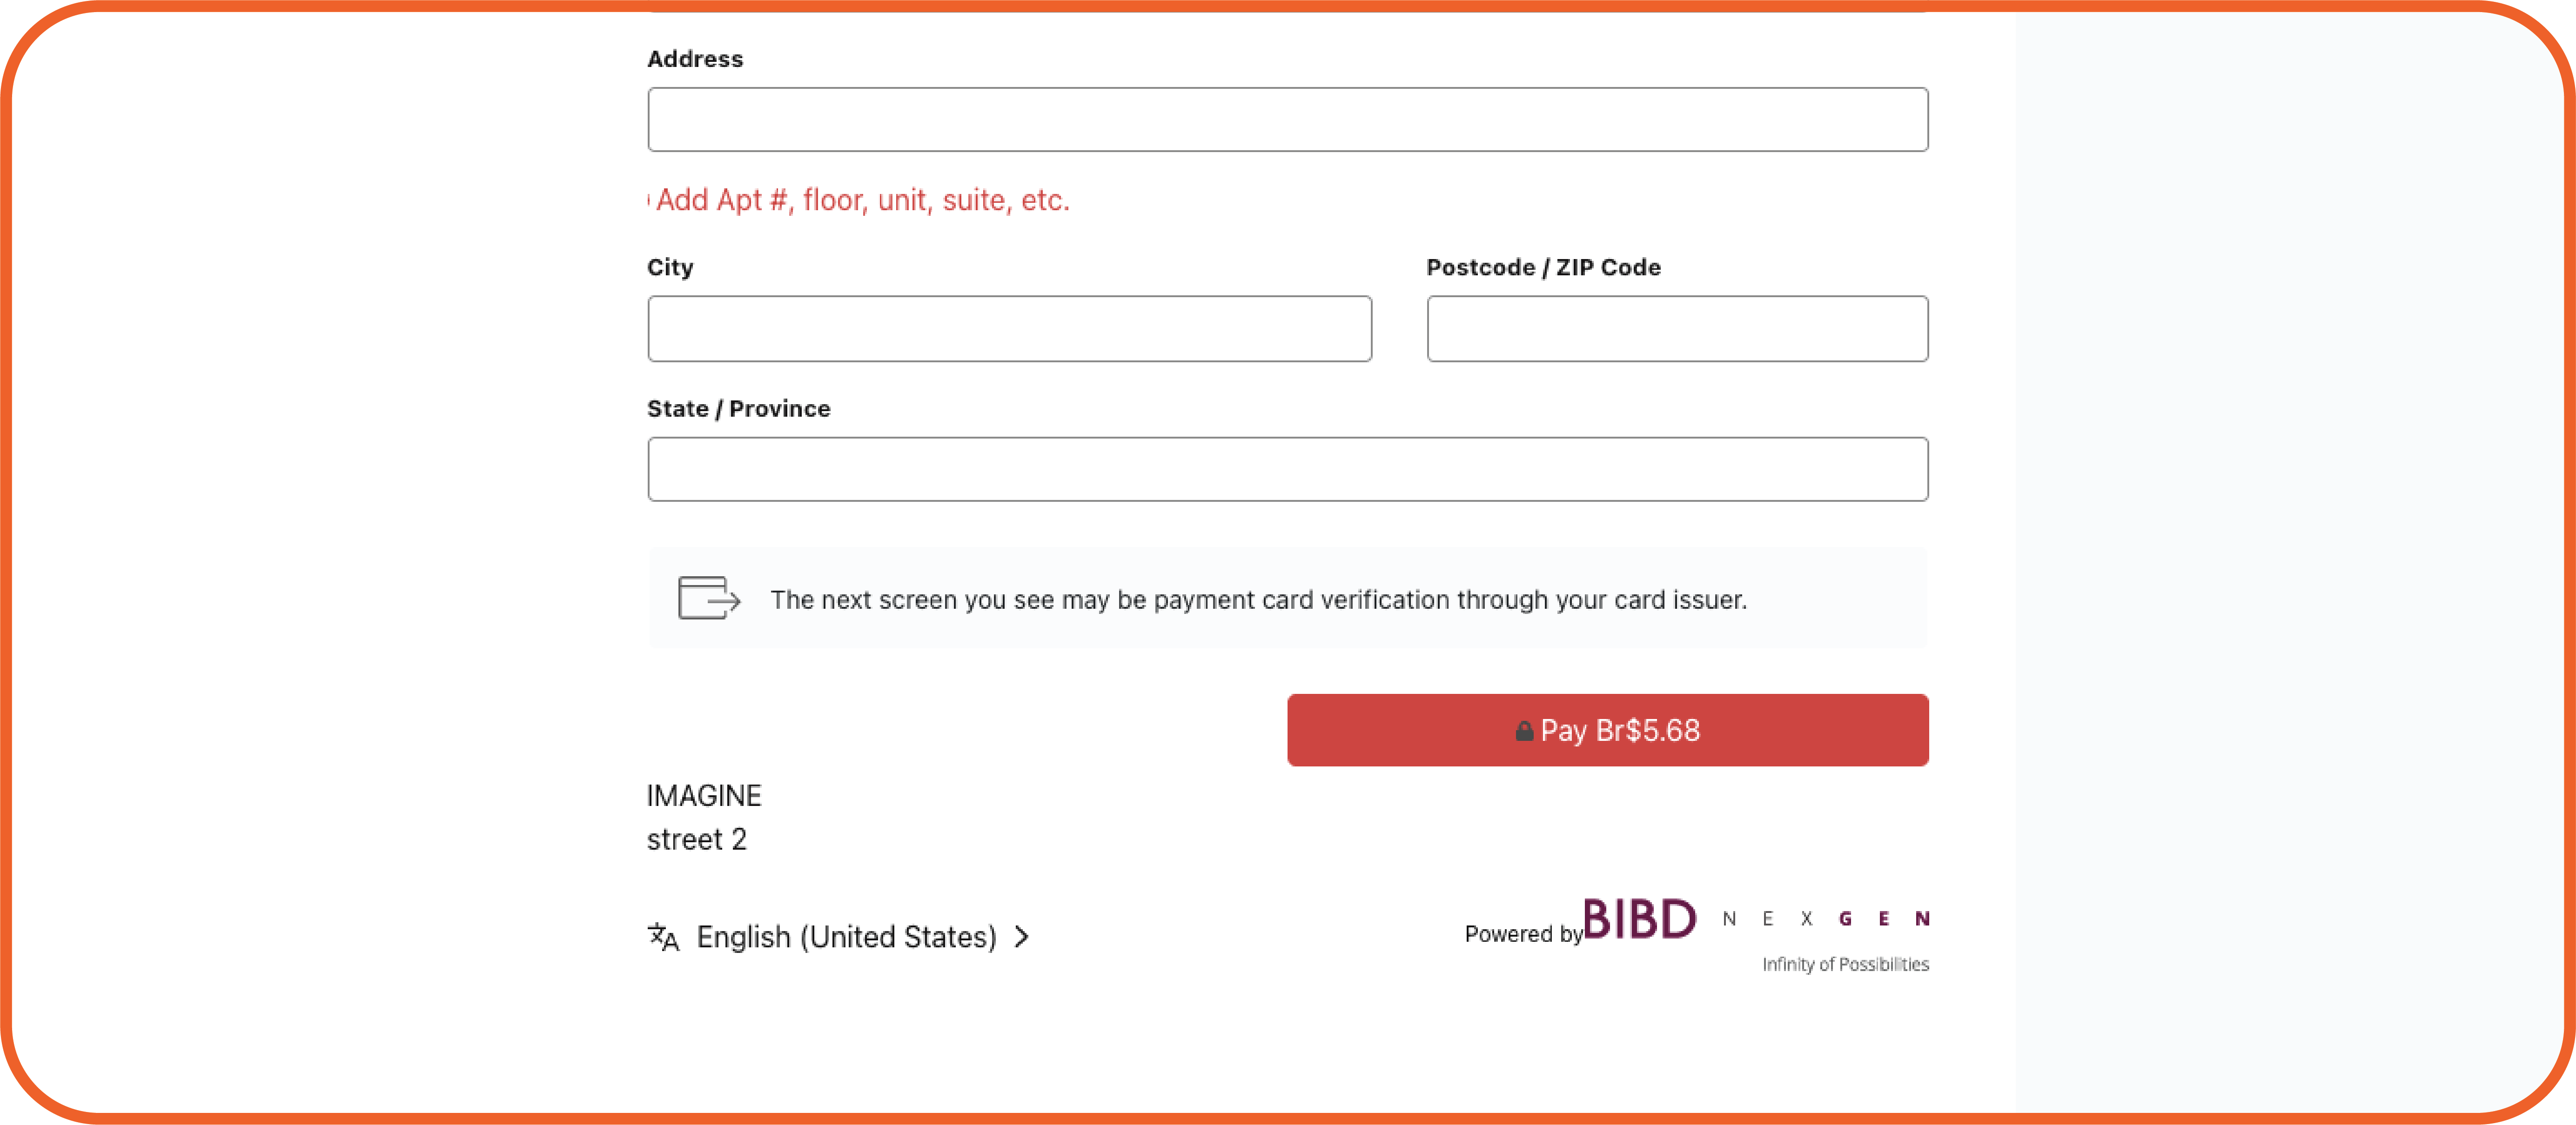Click the Infinity of Possibilities tagline
This screenshot has height=1125, width=2576.
pyautogui.click(x=1845, y=964)
